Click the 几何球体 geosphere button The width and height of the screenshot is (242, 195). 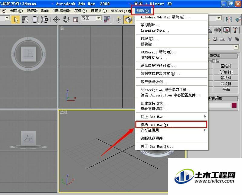coord(226,72)
